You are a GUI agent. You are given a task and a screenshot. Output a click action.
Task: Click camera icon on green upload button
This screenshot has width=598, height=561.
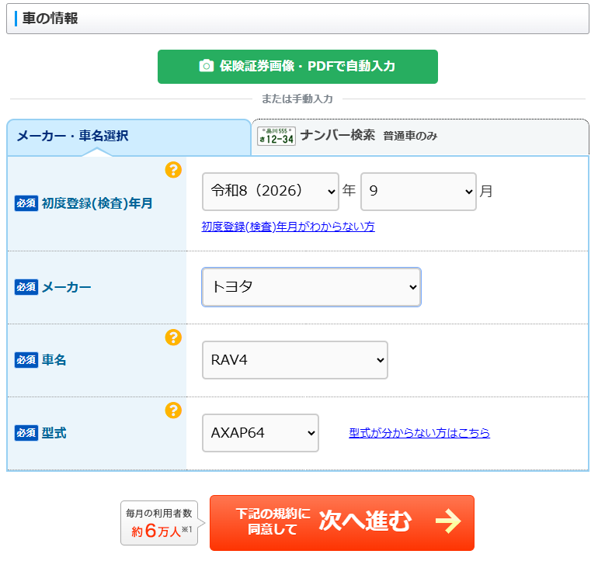pos(207,66)
